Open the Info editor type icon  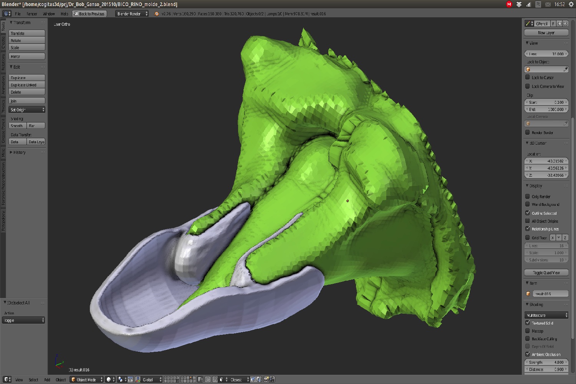coord(7,13)
